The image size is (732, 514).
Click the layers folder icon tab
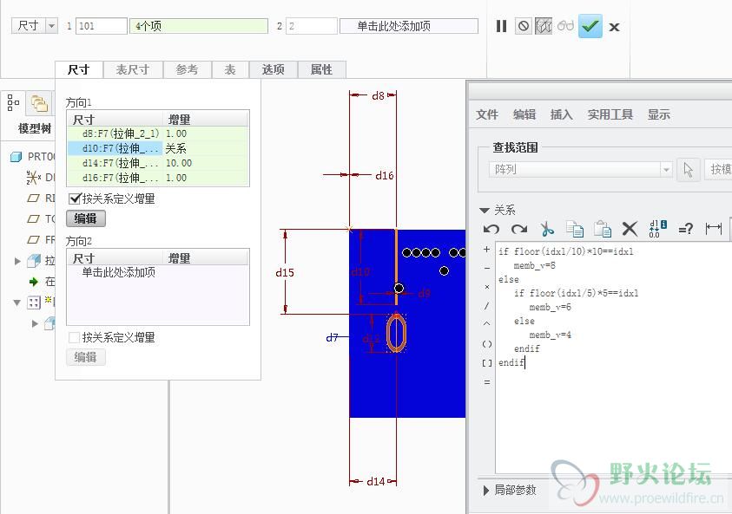click(x=39, y=103)
